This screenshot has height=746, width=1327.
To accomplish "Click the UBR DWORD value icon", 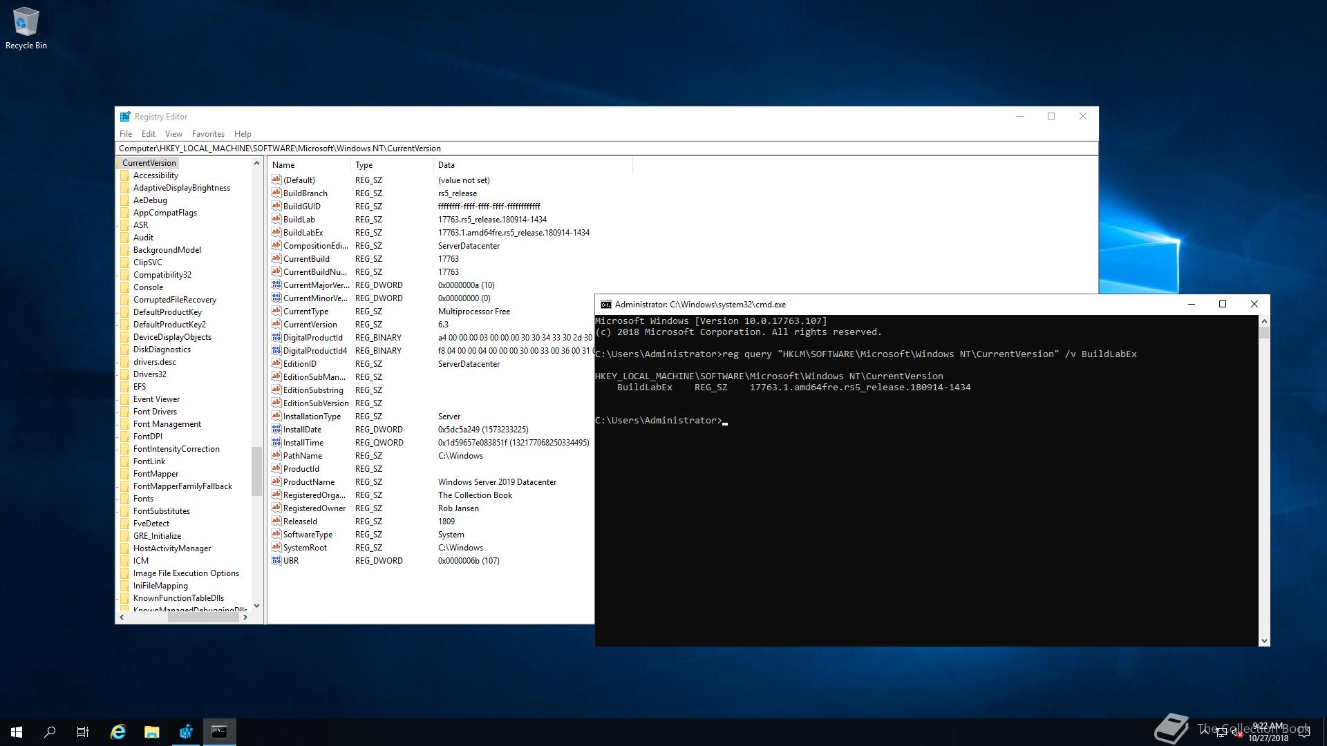I will click(278, 561).
